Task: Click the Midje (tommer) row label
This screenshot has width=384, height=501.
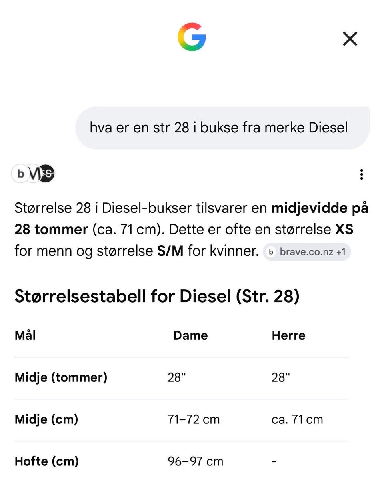Action: [x=61, y=377]
